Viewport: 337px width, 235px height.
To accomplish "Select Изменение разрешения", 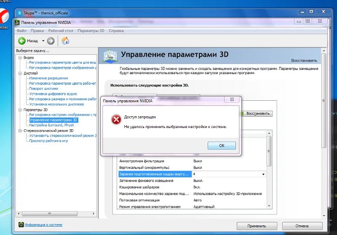I will [48, 78].
